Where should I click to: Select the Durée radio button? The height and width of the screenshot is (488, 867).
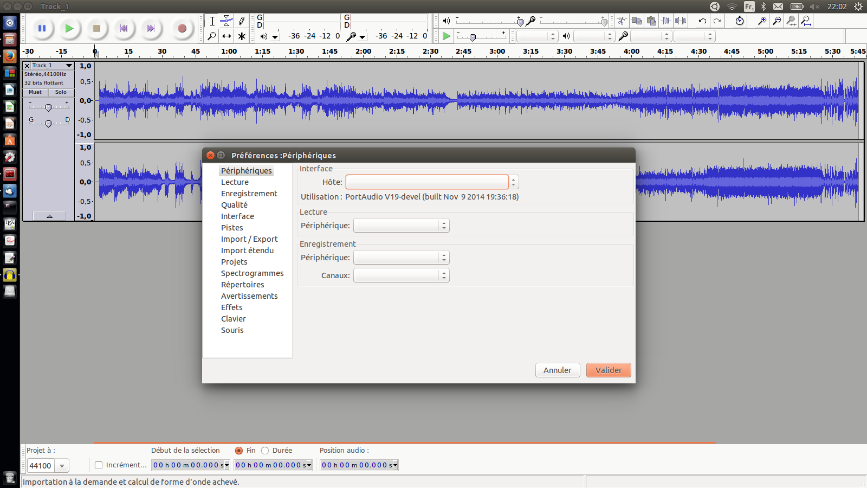pos(265,451)
